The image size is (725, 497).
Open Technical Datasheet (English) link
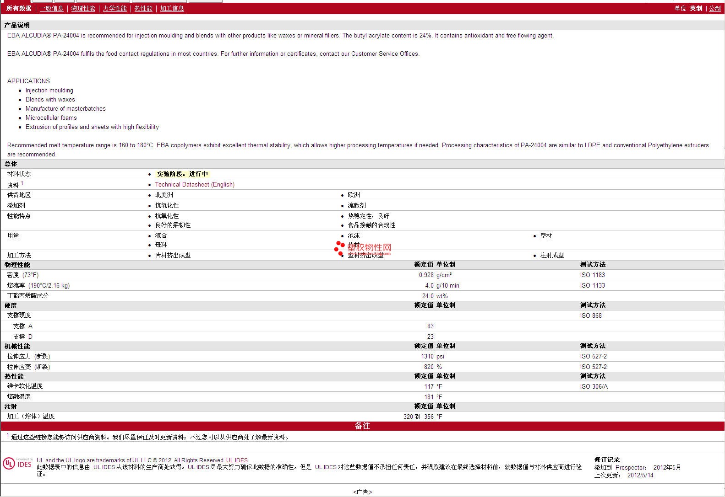tap(195, 184)
